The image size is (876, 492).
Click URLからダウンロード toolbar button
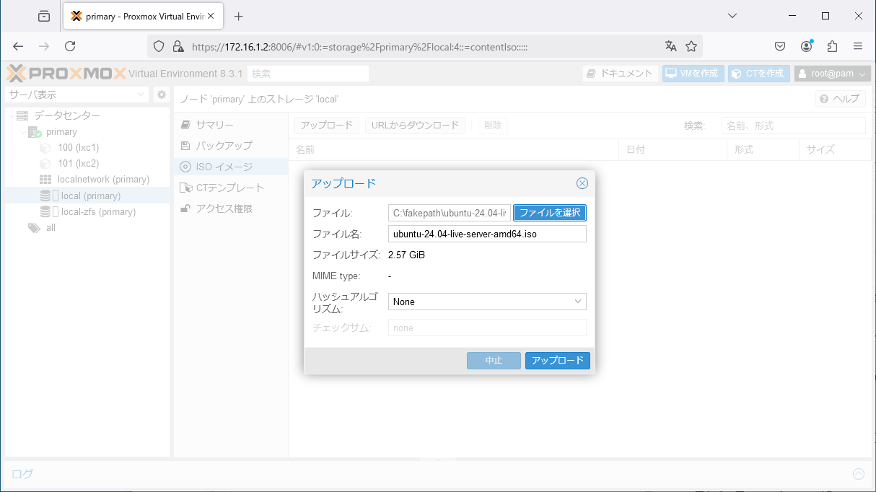(x=415, y=126)
